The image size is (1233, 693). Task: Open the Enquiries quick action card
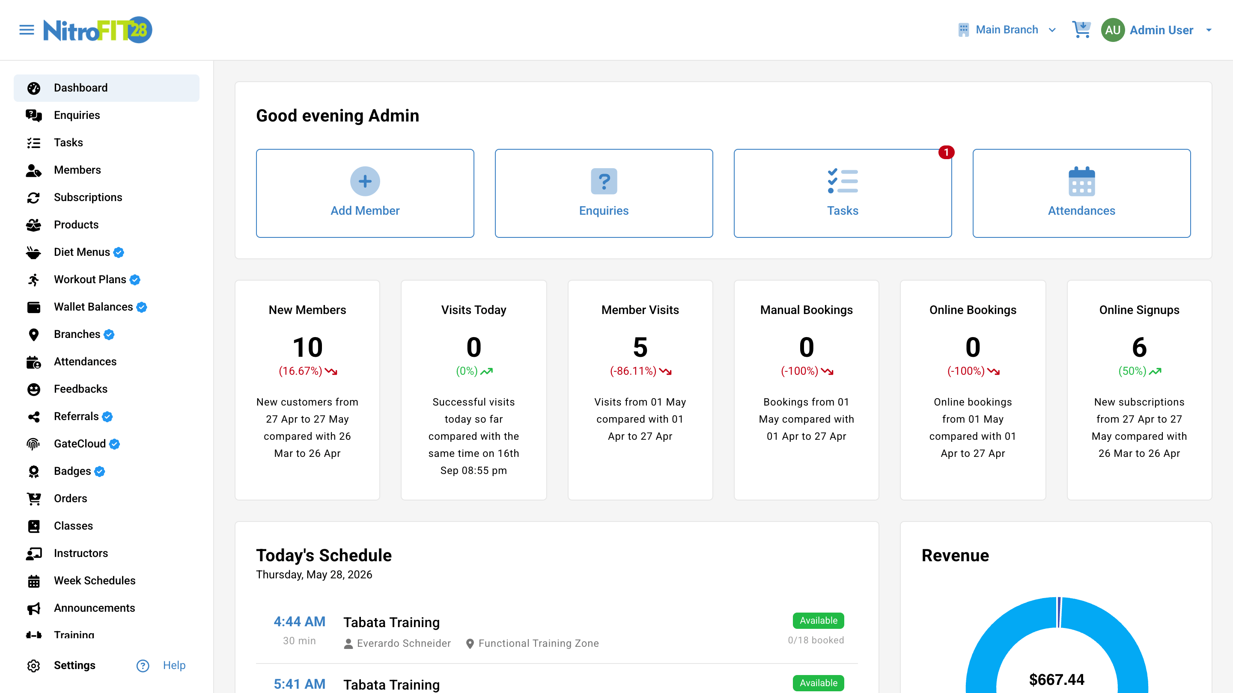604,193
